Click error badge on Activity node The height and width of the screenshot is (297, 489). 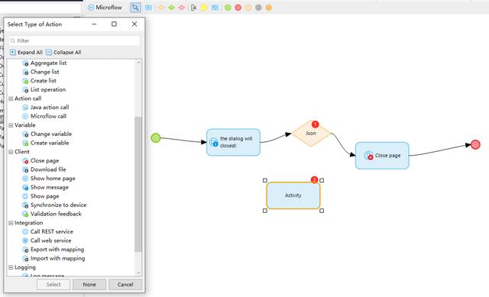(x=314, y=179)
